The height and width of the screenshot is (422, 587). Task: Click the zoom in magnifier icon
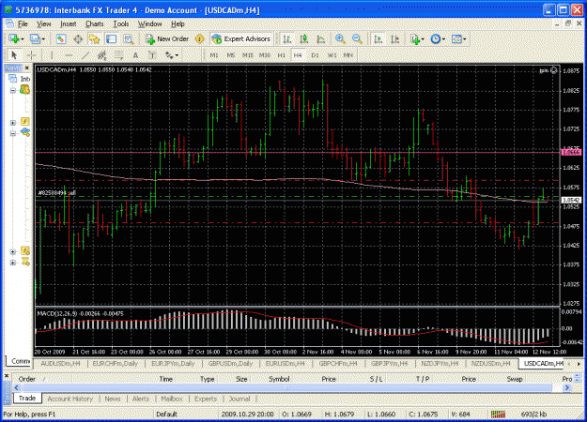click(x=340, y=38)
